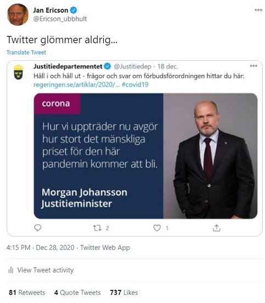Open the Morgan Johansson corona image
Screen dimensions: 265x303
145,156
